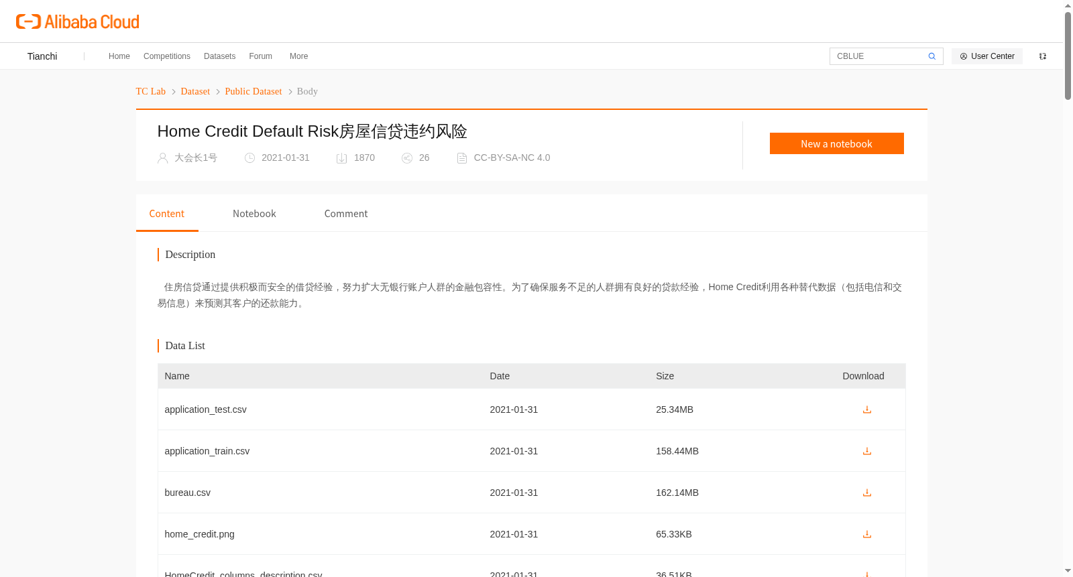
Task: Click the Data List section heading
Action: [x=185, y=346]
